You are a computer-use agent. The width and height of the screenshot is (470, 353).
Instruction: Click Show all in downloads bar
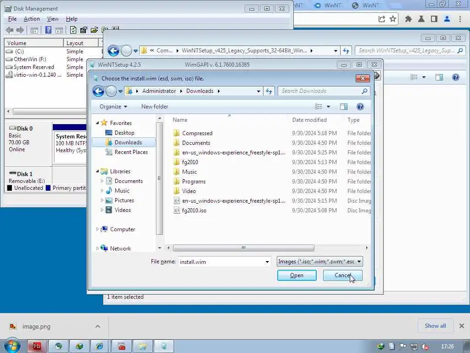(435, 326)
